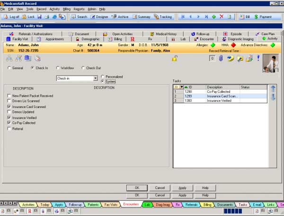Screen dimensions: 284x216
Task: Click the Lock toolbar button
Action: click(28, 17)
